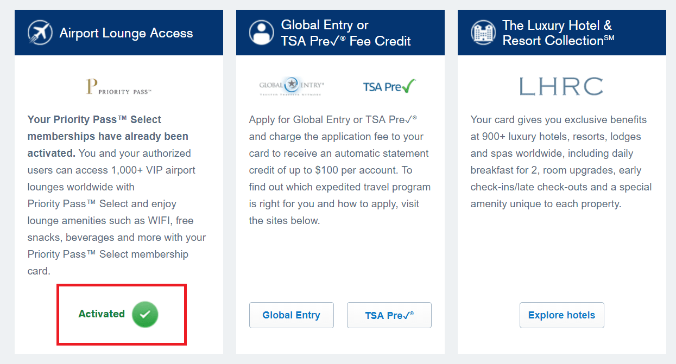This screenshot has height=364, width=676.
Task: Click the Airport Lounge Access header bar
Action: (119, 32)
